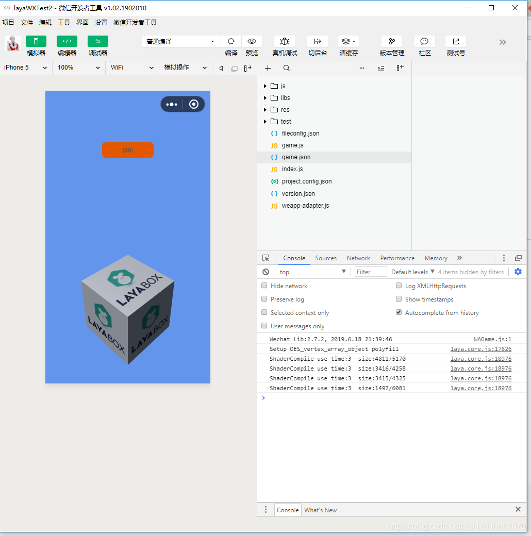Open the 模拟操作 dropdown

(185, 68)
